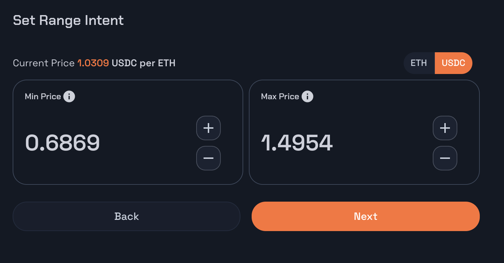
Task: Click the USDC per ETH text
Action: coord(144,63)
